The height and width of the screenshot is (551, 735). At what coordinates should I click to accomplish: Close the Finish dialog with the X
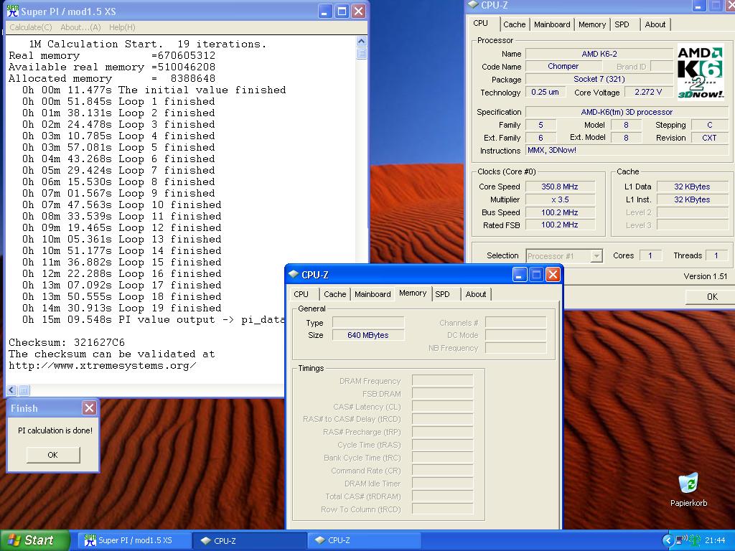pos(89,408)
